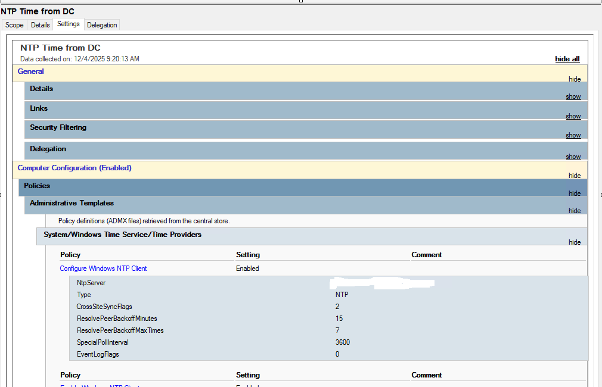Switch to the Details tab
Viewport: 602px width, 387px height.
pos(41,25)
